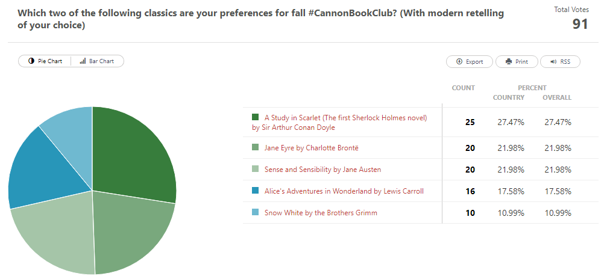607x279 pixels.
Task: Select Sense and Sensibility by Jane Austen
Action: (x=322, y=170)
